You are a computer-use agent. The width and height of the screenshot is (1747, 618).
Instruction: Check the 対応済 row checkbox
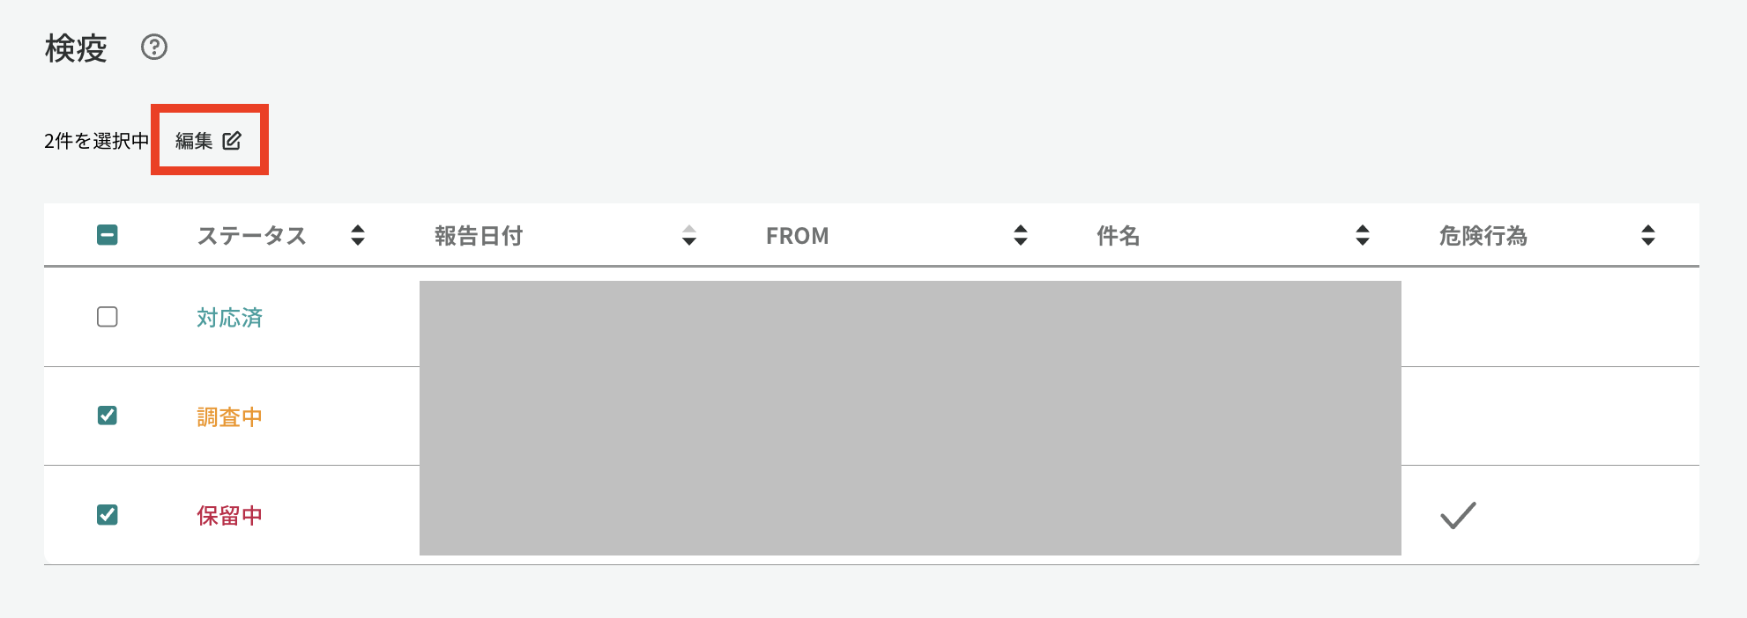pos(108,317)
